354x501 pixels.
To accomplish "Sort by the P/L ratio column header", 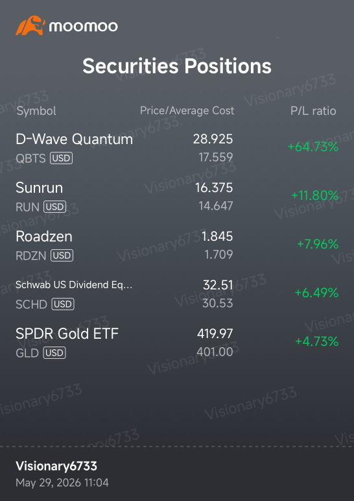I will pyautogui.click(x=313, y=111).
